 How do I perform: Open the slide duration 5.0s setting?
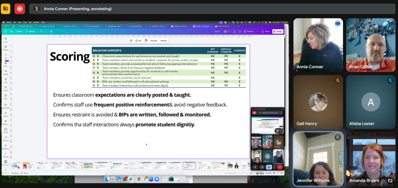pos(139,40)
